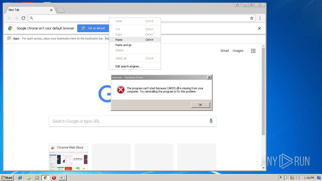The height and width of the screenshot is (181, 322).
Task: Click the Chrome taskbar button
Action: pos(45,178)
